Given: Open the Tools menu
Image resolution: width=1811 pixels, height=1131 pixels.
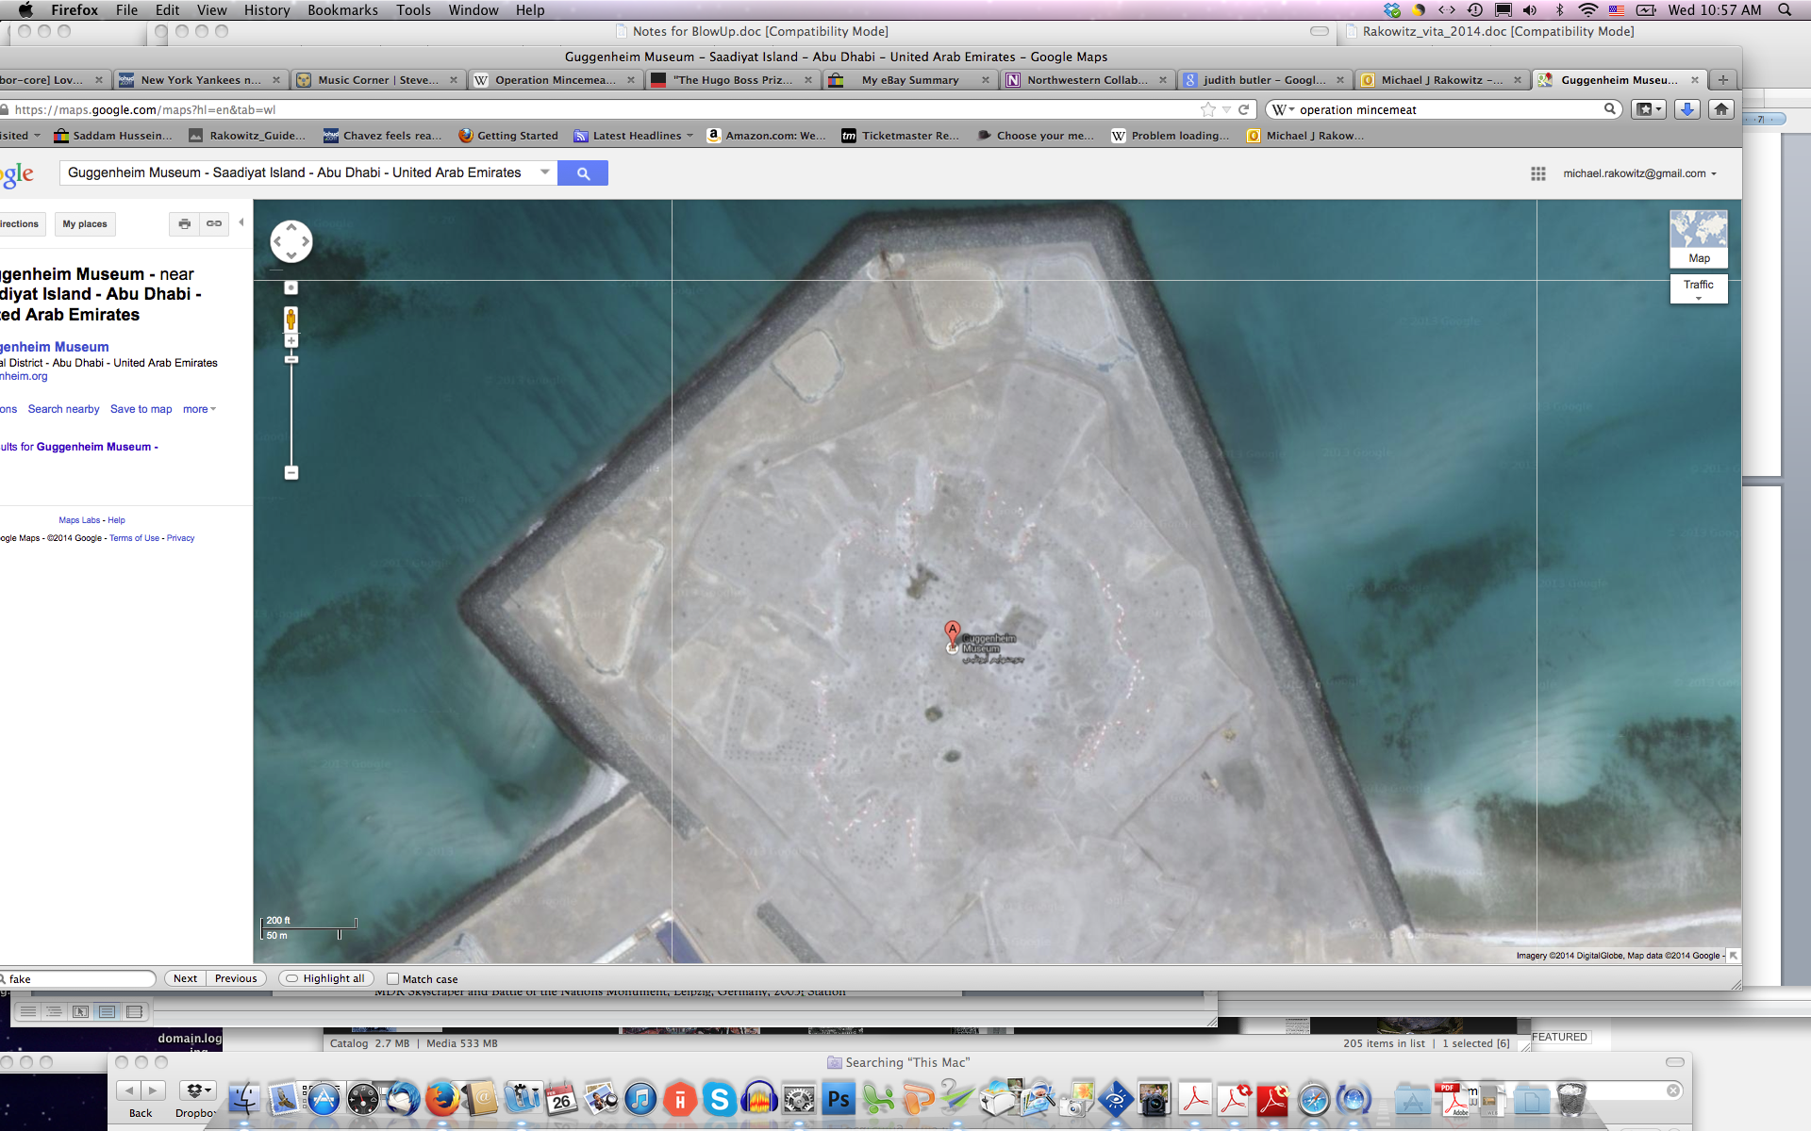Looking at the screenshot, I should point(413,9).
